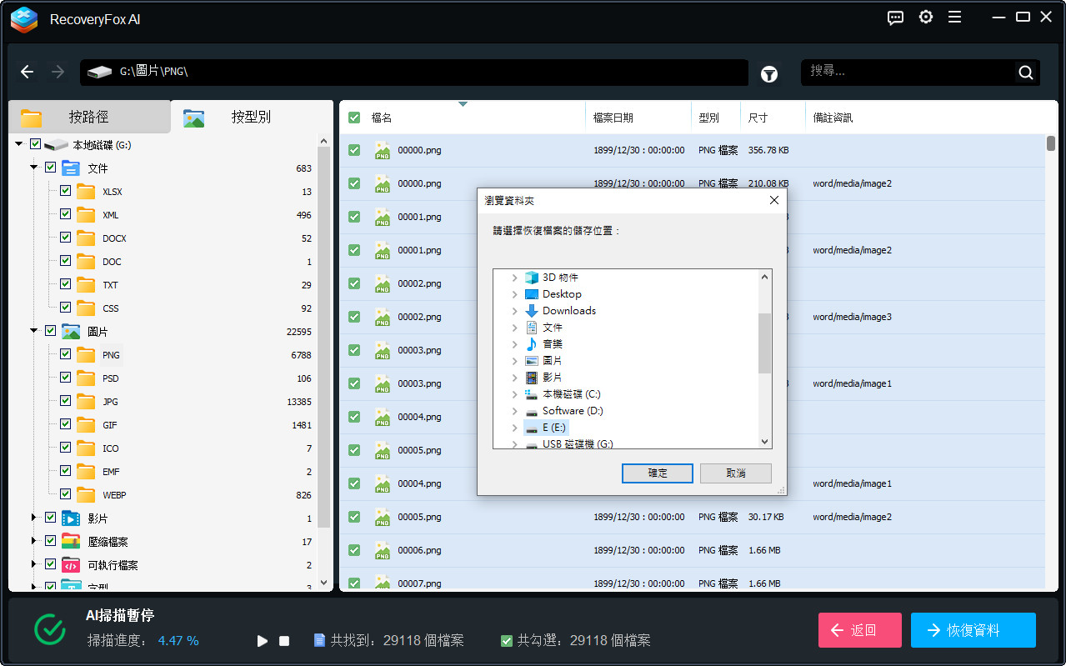
Task: Stop the scan with stop icon
Action: coord(284,641)
